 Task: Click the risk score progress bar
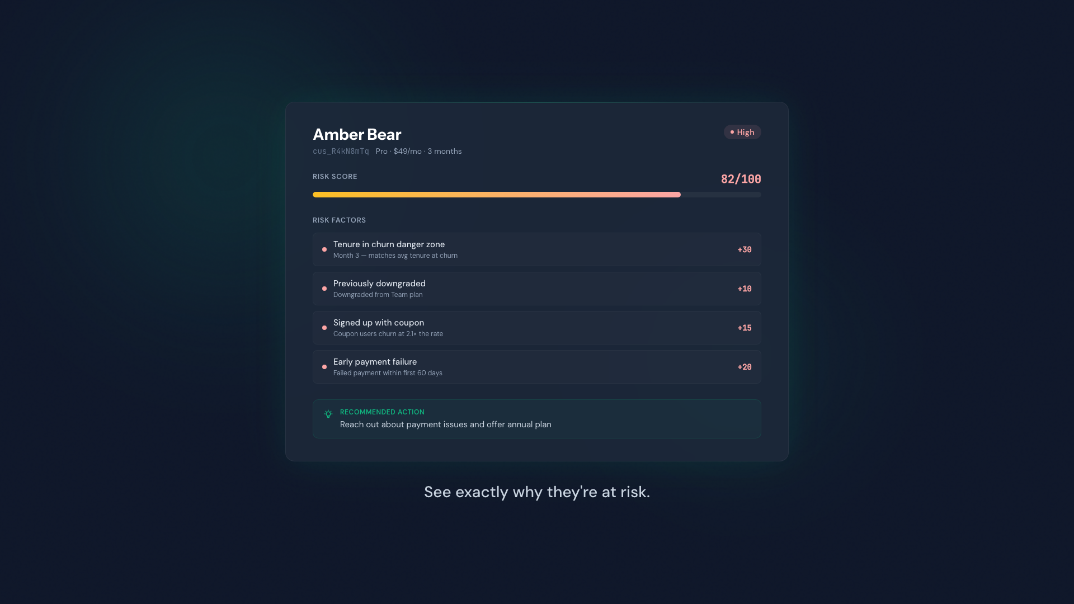(537, 195)
